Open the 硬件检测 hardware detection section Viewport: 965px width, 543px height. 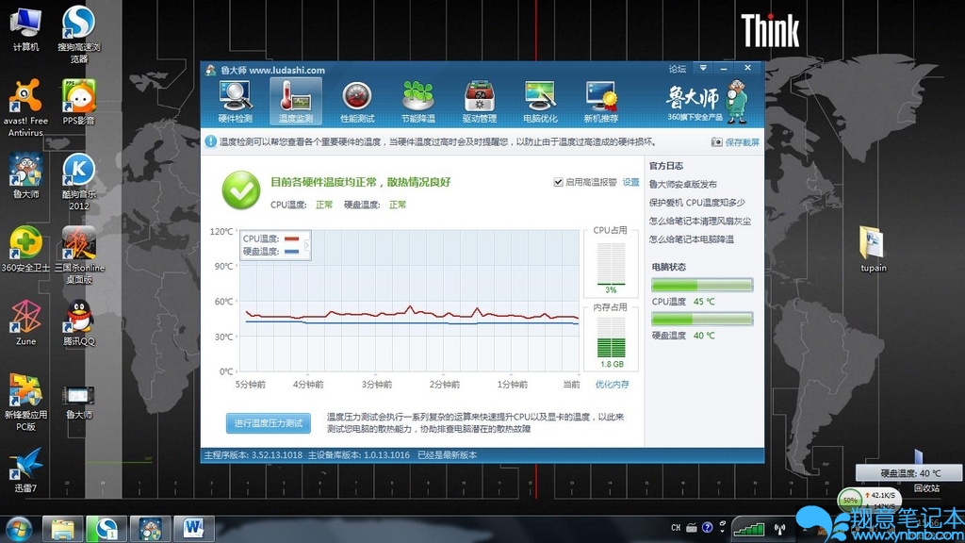click(x=235, y=102)
